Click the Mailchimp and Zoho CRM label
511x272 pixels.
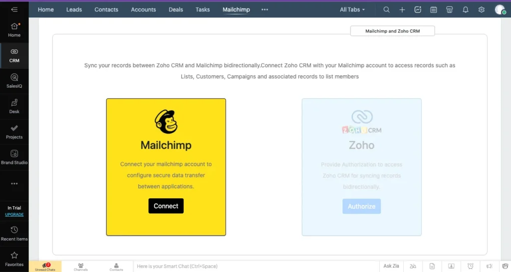pyautogui.click(x=392, y=31)
